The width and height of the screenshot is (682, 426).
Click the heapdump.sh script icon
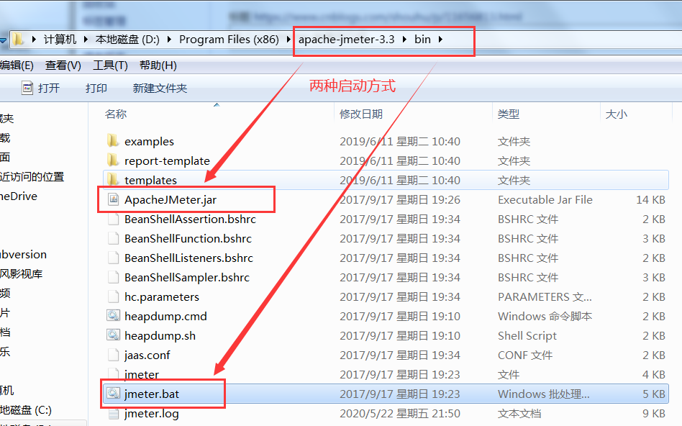click(113, 335)
